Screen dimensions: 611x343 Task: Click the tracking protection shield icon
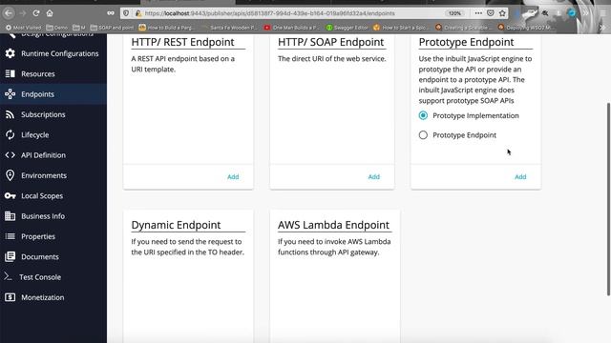click(126, 13)
